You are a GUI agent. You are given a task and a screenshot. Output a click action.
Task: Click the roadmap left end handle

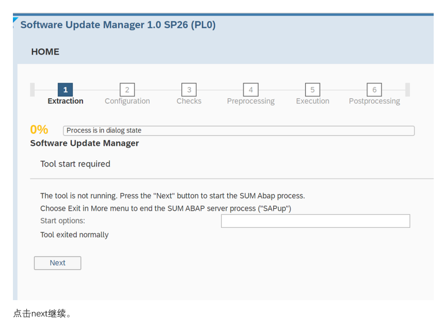32,90
